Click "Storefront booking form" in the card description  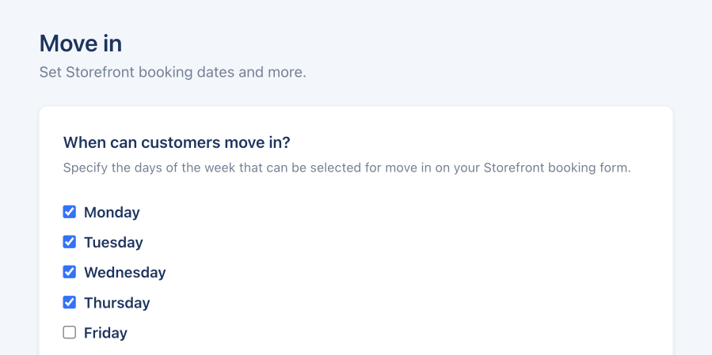[x=557, y=168]
